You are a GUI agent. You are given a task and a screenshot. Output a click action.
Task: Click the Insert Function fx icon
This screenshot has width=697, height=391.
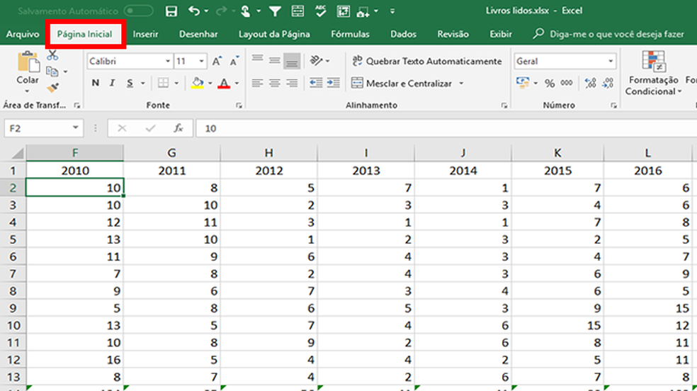click(x=178, y=128)
